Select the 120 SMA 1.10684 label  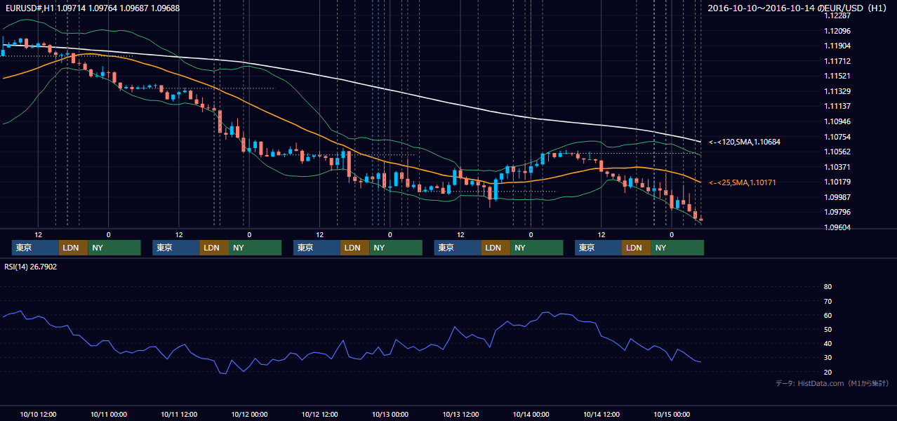coord(744,142)
